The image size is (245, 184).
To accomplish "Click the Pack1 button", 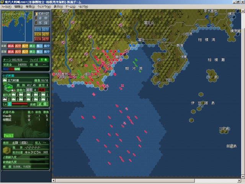I will (8, 135).
